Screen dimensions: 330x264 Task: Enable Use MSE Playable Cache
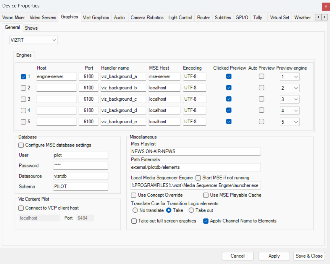(206, 195)
